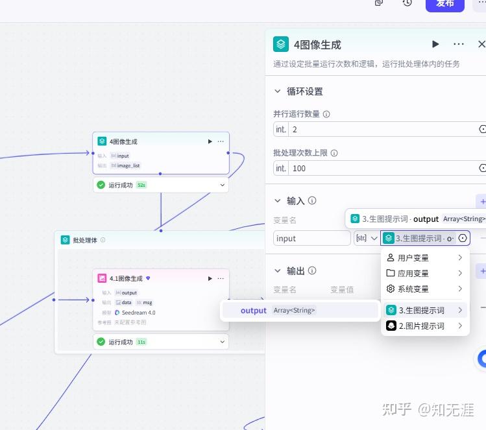Image resolution: width=486 pixels, height=430 pixels.
Task: Click variable picker icon in 批处理次数上限 field
Action: [482, 168]
